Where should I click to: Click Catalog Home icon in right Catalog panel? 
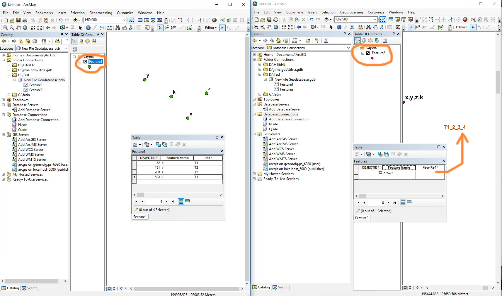click(x=279, y=41)
